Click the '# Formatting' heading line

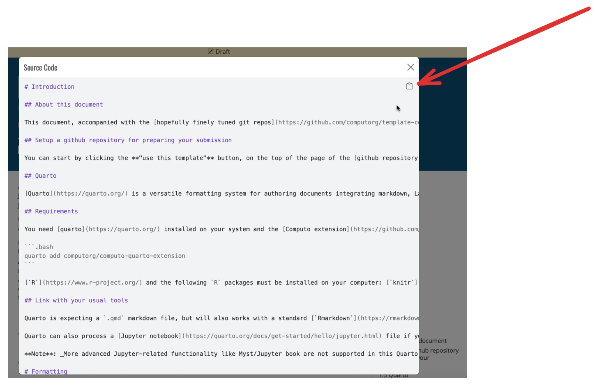(46, 371)
